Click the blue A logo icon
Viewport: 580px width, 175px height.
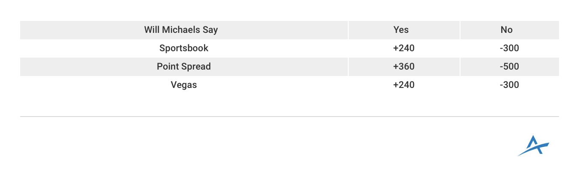(533, 146)
